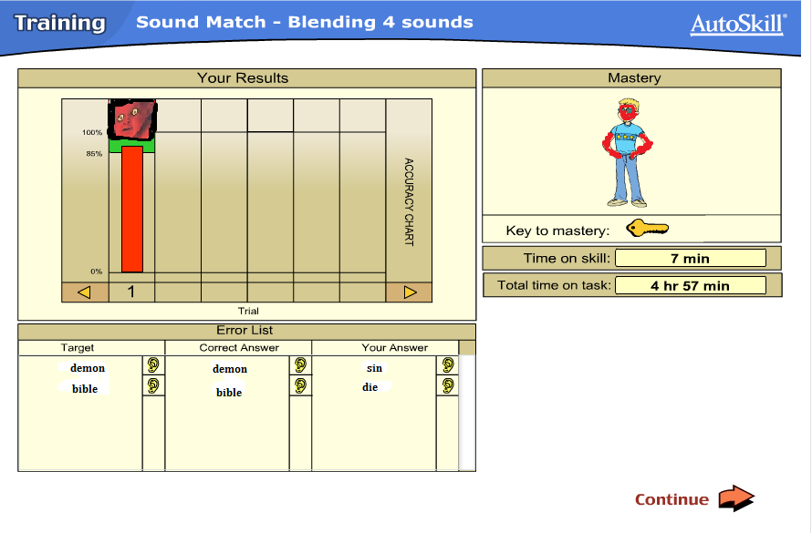Click the red accuracy bar for trial 1
812x533 pixels.
(132, 209)
